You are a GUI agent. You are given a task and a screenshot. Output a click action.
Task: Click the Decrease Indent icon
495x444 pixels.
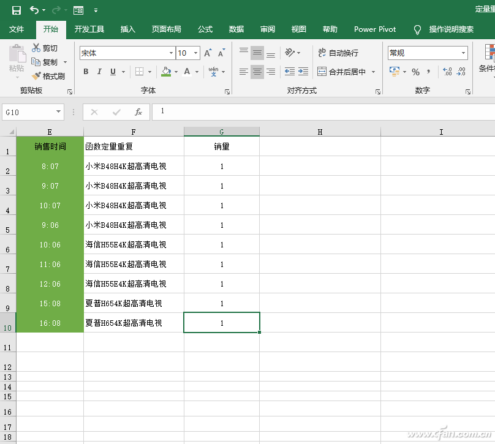pyautogui.click(x=290, y=72)
